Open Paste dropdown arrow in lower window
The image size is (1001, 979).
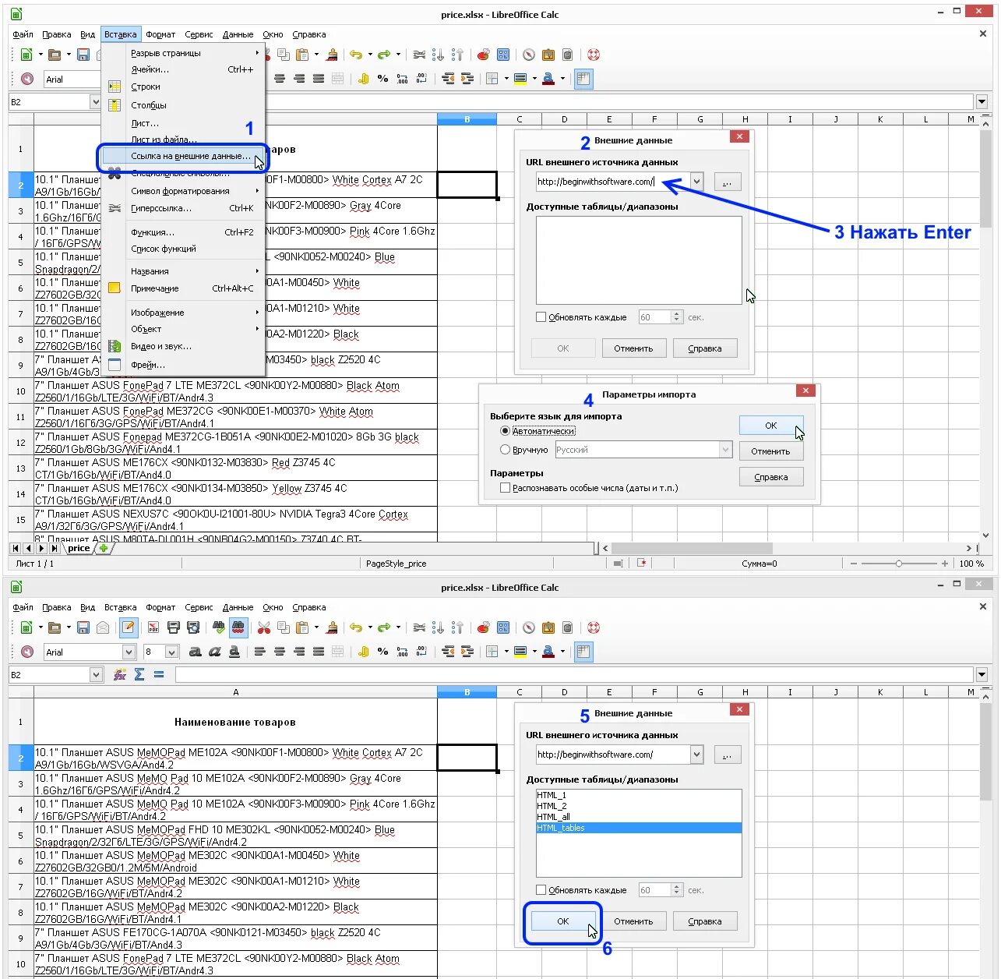coord(316,627)
